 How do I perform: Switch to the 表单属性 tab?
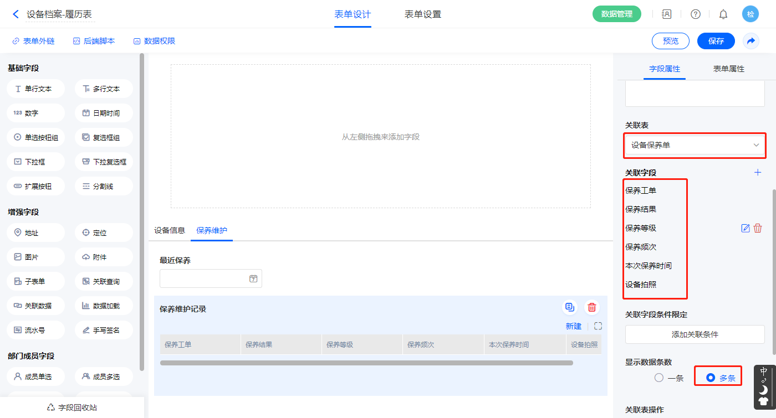coord(728,69)
